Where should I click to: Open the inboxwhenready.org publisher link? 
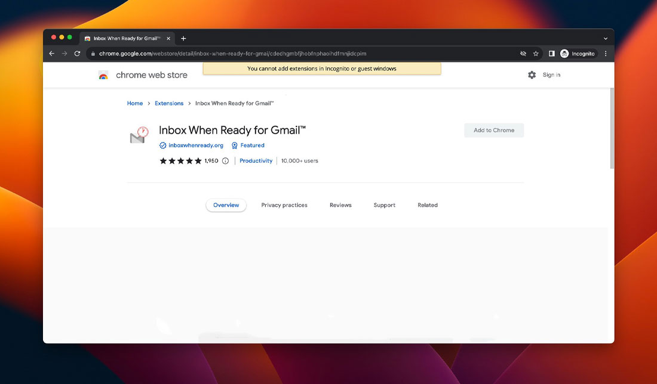[x=195, y=145]
